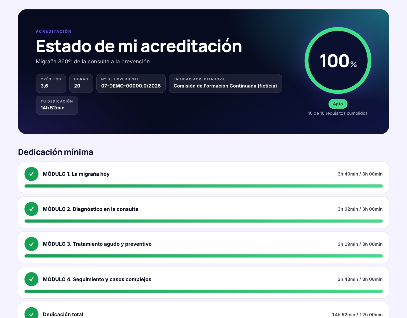
Task: Click the title 'MÓDULO 1. La migraña hoy'
Action: (76, 174)
